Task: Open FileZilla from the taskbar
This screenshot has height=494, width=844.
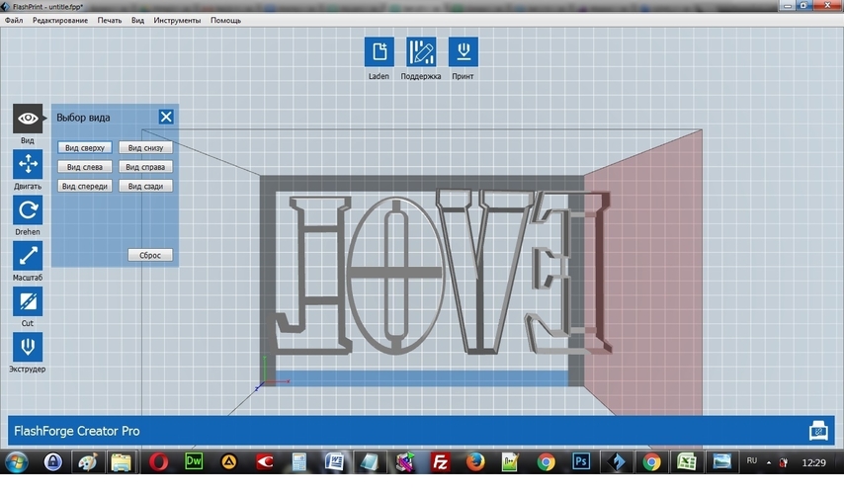Action: (441, 462)
